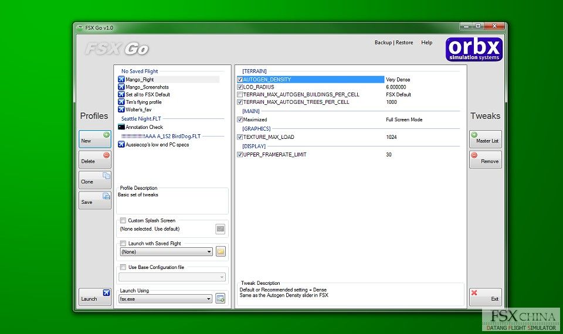Select Aussiecop's low end PC specs profile
This screenshot has height=334, width=563.
point(157,145)
